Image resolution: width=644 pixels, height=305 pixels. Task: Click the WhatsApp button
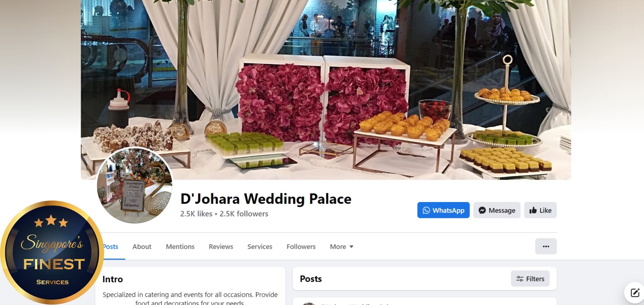point(443,210)
